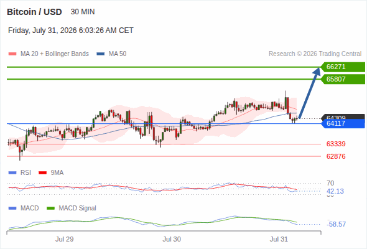This screenshot has width=367, height=249.
Task: Click the 66271 green resistance label
Action: pyautogui.click(x=343, y=67)
